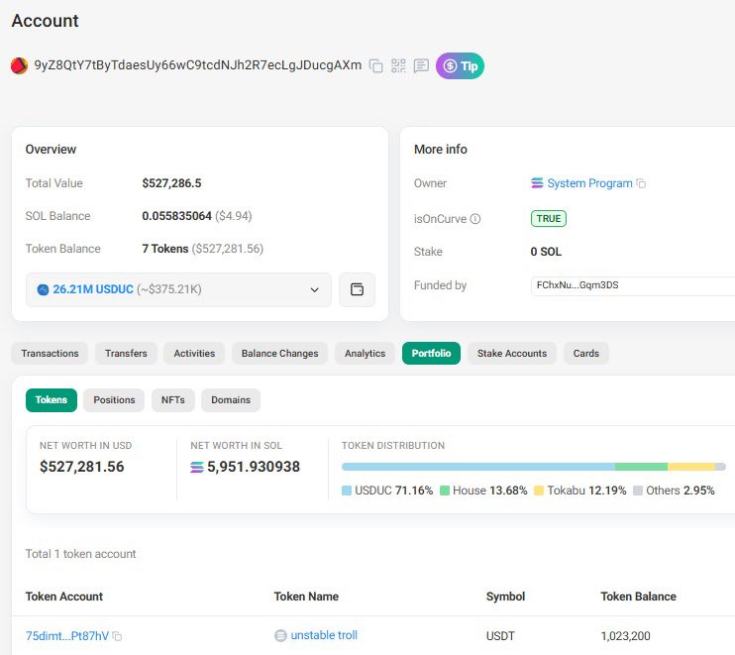
Task: Click the net worth $527,281.56 figure
Action: coord(82,467)
